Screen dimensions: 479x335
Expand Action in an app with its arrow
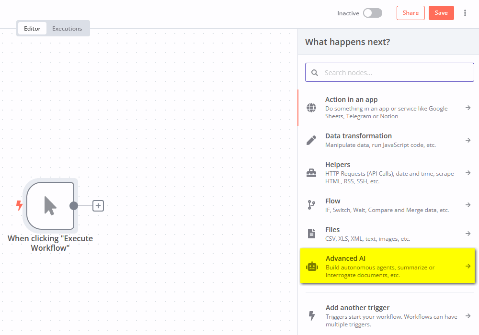pyautogui.click(x=468, y=108)
